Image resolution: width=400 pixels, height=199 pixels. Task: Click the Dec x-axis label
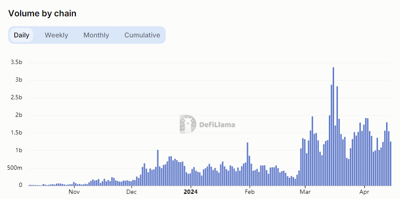point(132,192)
